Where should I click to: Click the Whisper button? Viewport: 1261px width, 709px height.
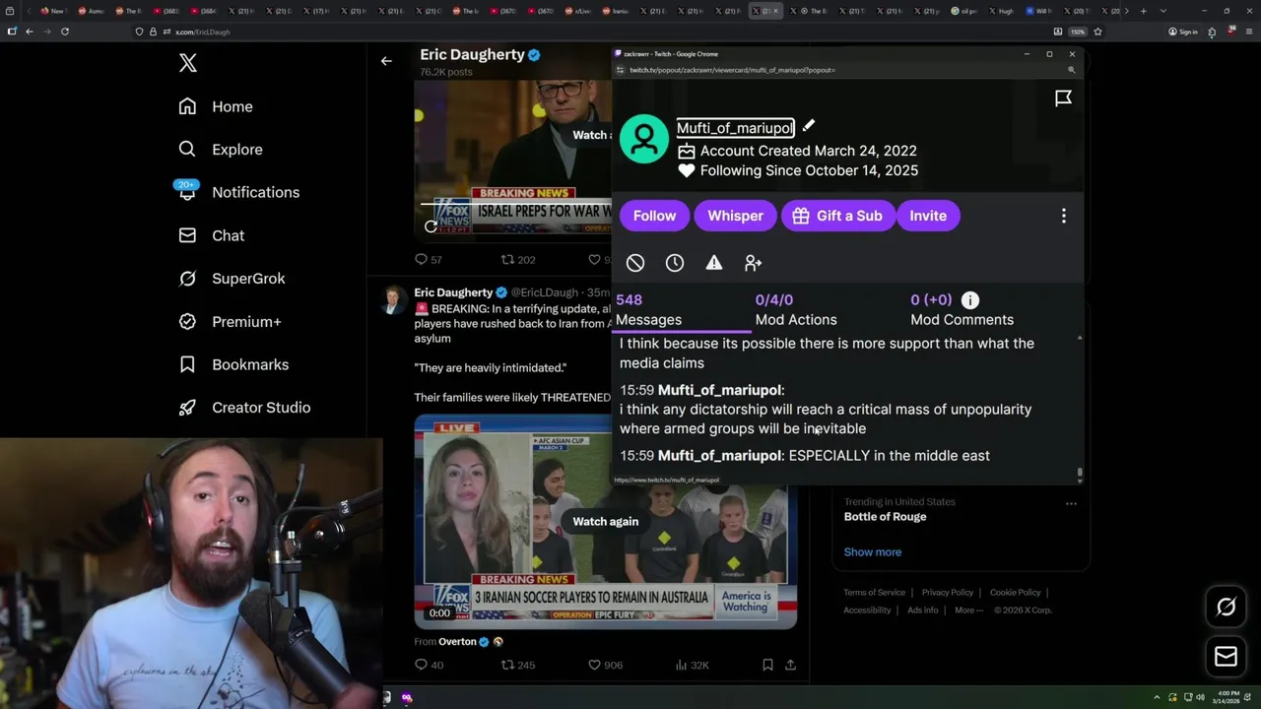735,216
